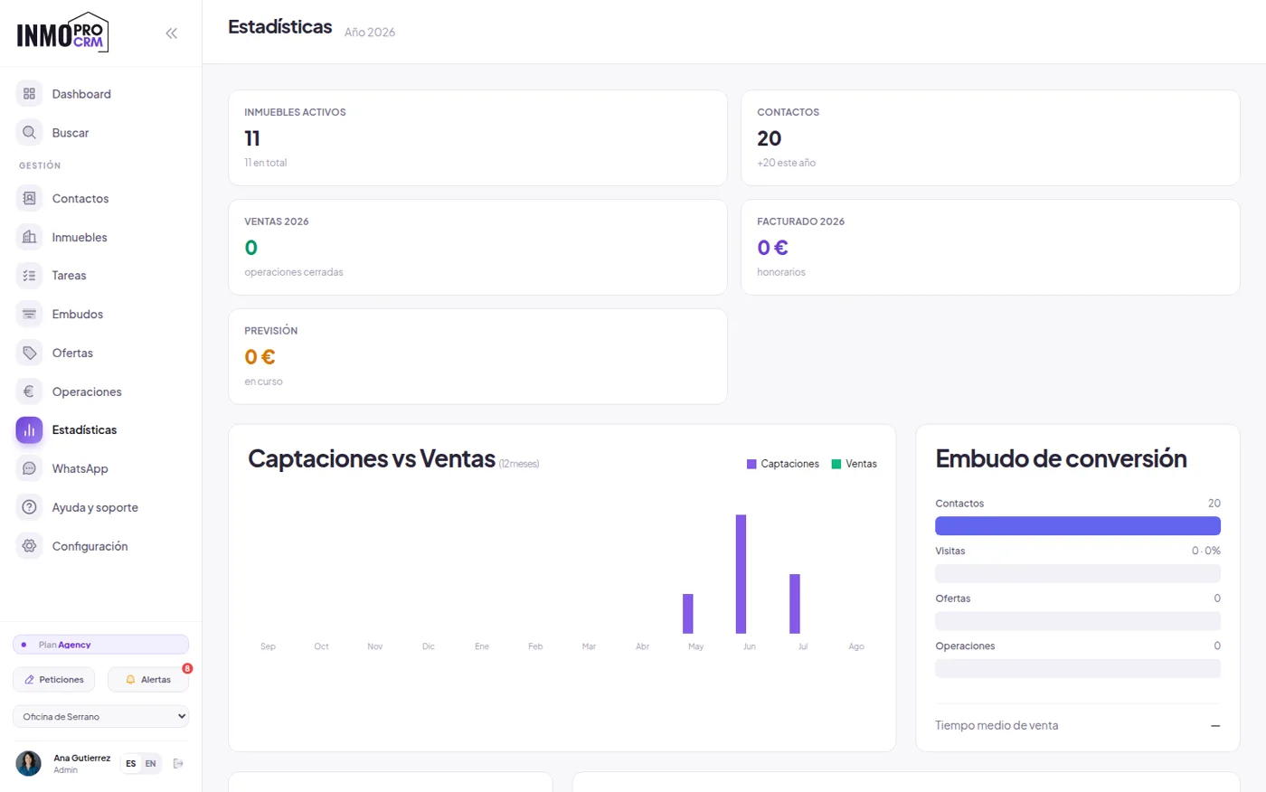
Task: Open the Embudos section
Action: (78, 315)
